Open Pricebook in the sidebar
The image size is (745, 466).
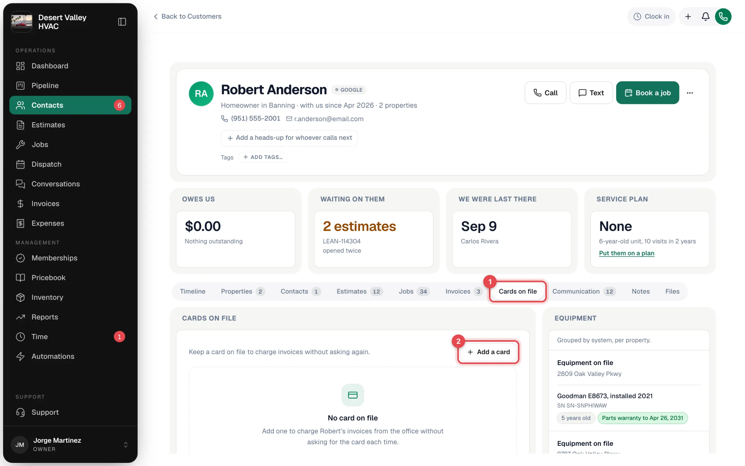(x=70, y=277)
